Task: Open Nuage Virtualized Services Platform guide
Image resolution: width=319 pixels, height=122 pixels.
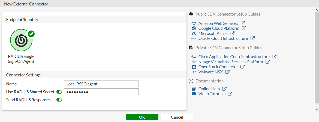Action: tap(230, 62)
